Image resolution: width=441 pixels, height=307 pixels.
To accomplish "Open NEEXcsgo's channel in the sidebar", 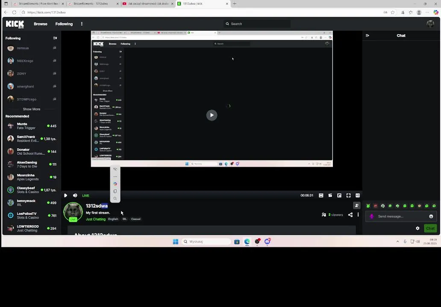I will (x=31, y=61).
